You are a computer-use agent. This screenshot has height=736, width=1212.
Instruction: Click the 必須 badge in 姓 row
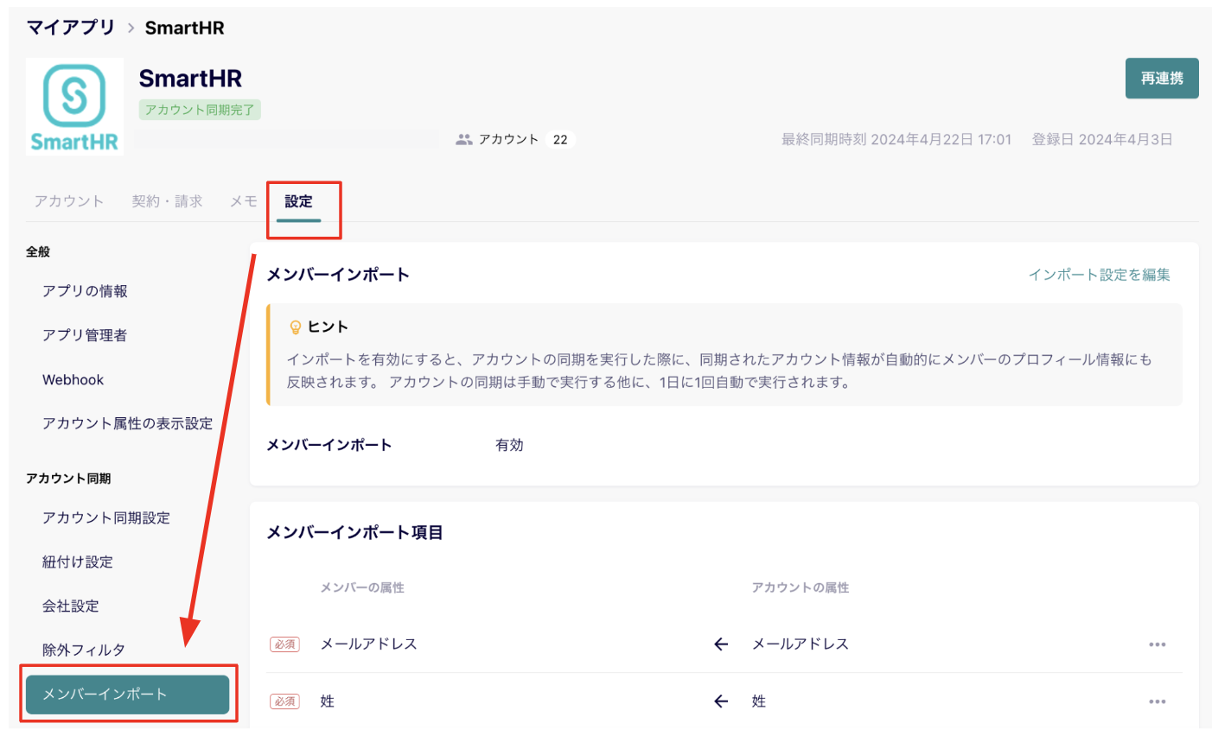284,701
